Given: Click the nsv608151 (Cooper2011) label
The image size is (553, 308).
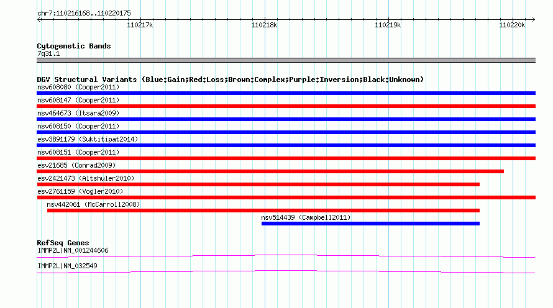Looking at the screenshot, I should [x=78, y=152].
